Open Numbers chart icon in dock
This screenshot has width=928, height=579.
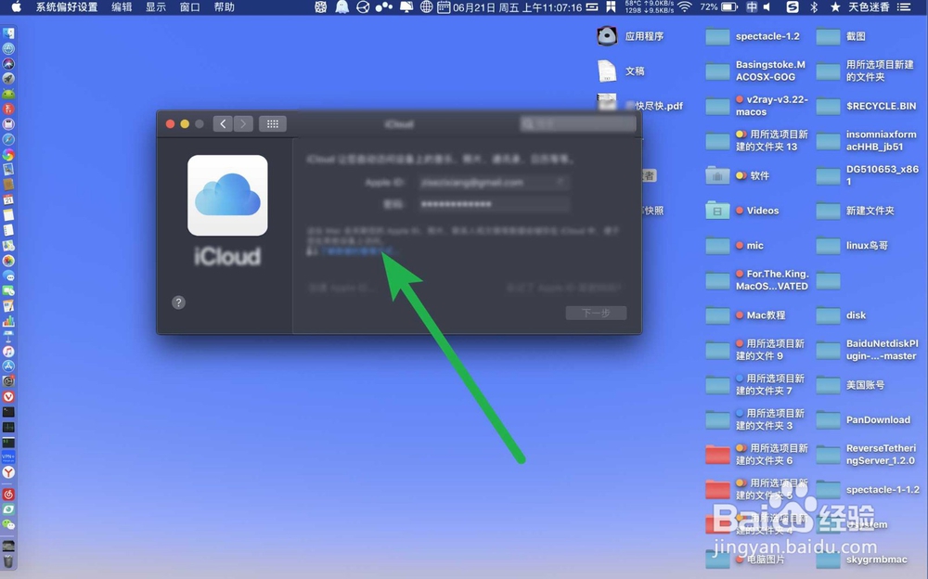point(8,321)
